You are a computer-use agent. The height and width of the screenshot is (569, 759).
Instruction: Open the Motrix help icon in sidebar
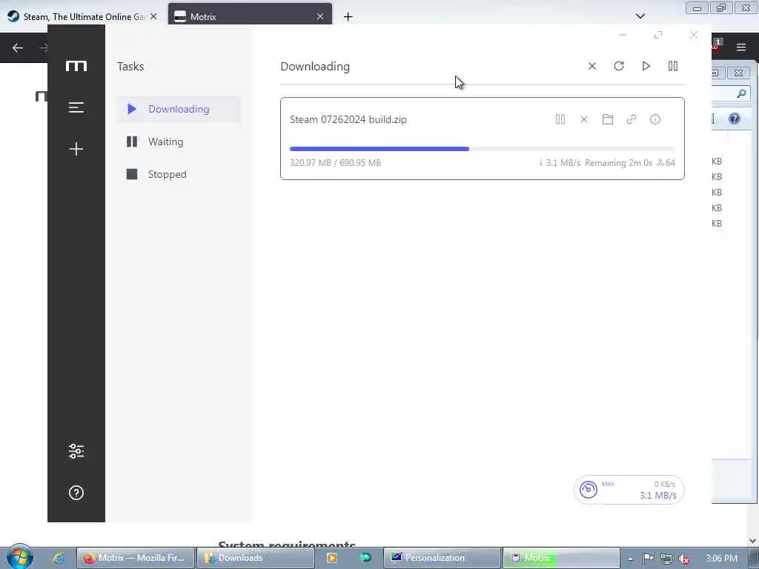click(76, 493)
